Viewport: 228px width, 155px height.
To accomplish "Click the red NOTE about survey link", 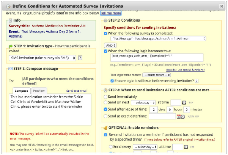I will [x=49, y=136].
